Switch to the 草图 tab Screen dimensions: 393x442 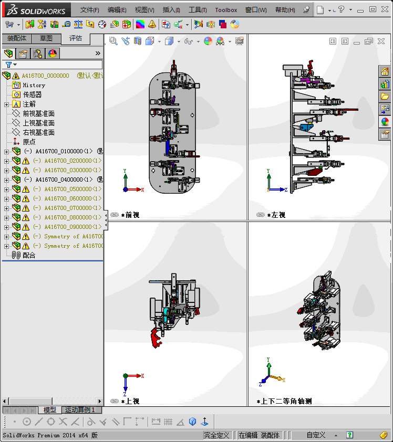click(x=46, y=38)
